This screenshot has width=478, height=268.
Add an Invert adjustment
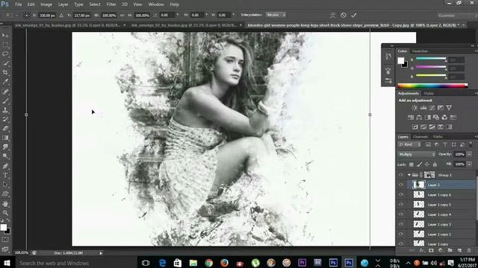tap(415, 127)
